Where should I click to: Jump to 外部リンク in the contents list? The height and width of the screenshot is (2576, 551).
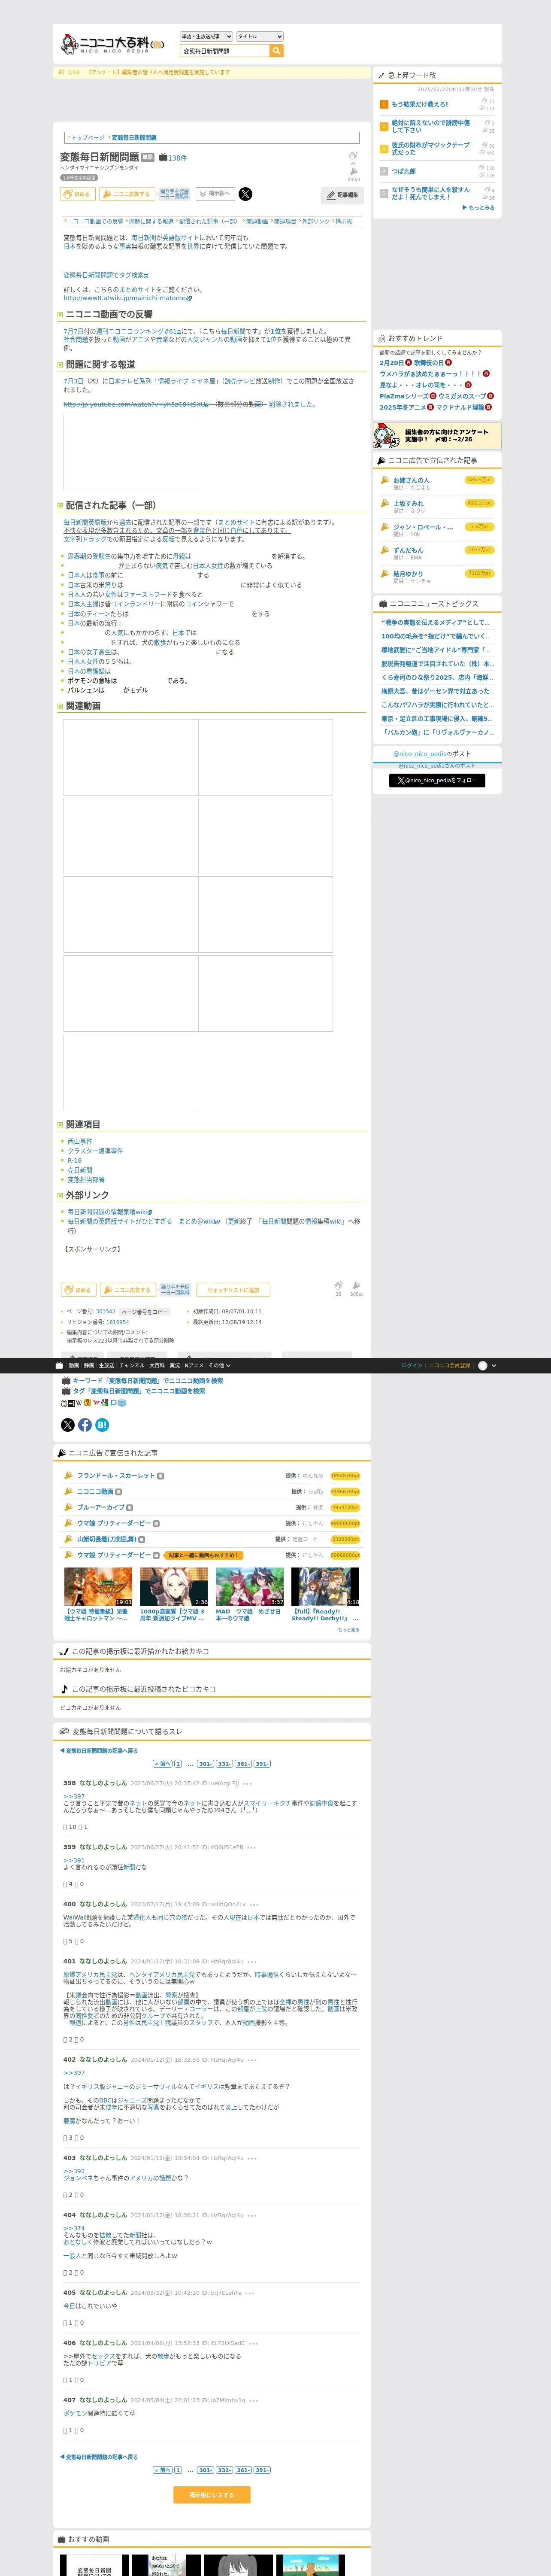point(315,221)
